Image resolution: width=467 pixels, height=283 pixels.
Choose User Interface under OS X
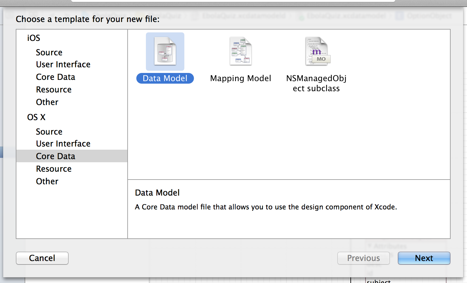coord(63,144)
